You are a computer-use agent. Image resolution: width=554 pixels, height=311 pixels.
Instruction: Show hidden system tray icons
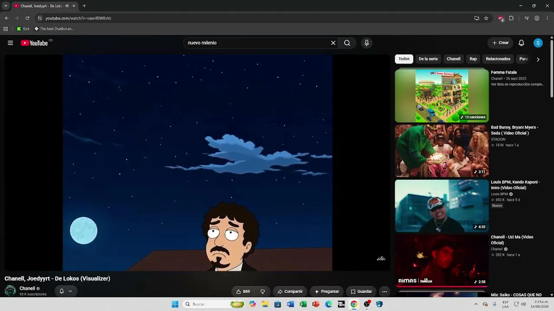(476, 304)
